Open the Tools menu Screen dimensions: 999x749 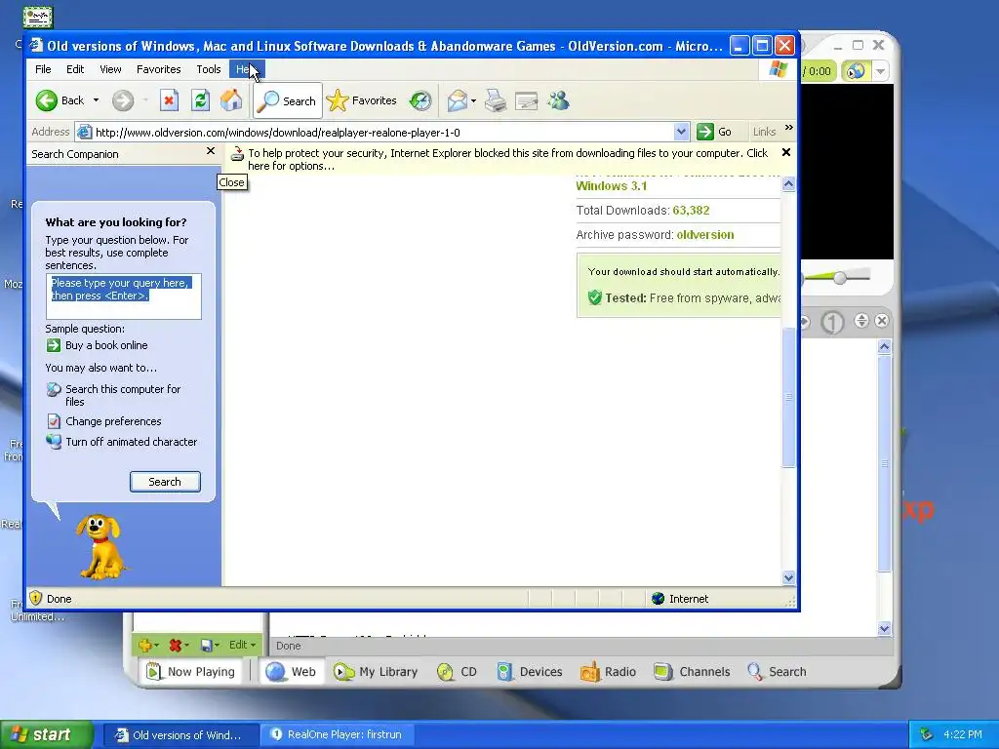click(x=209, y=69)
